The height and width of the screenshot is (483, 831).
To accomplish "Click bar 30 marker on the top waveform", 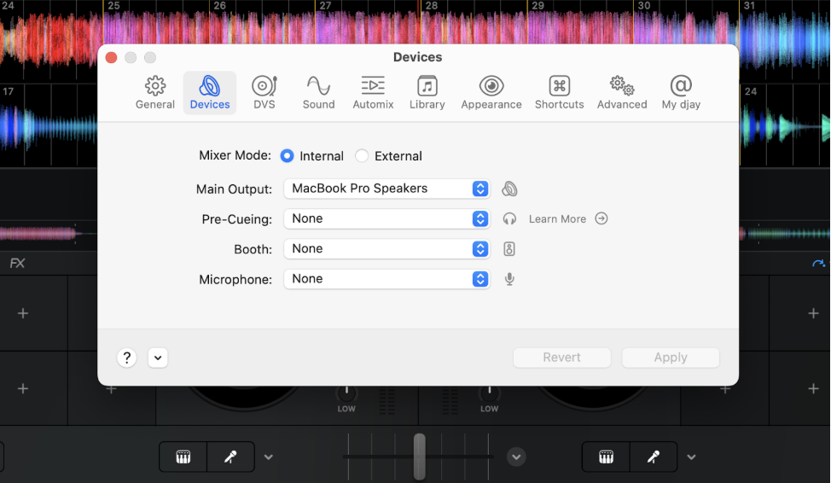I will pyautogui.click(x=643, y=6).
